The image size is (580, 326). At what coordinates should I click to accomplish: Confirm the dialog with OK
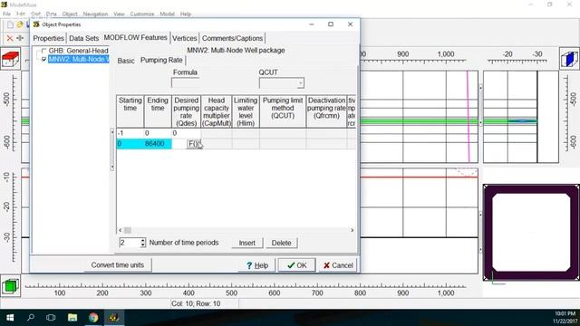click(x=296, y=265)
